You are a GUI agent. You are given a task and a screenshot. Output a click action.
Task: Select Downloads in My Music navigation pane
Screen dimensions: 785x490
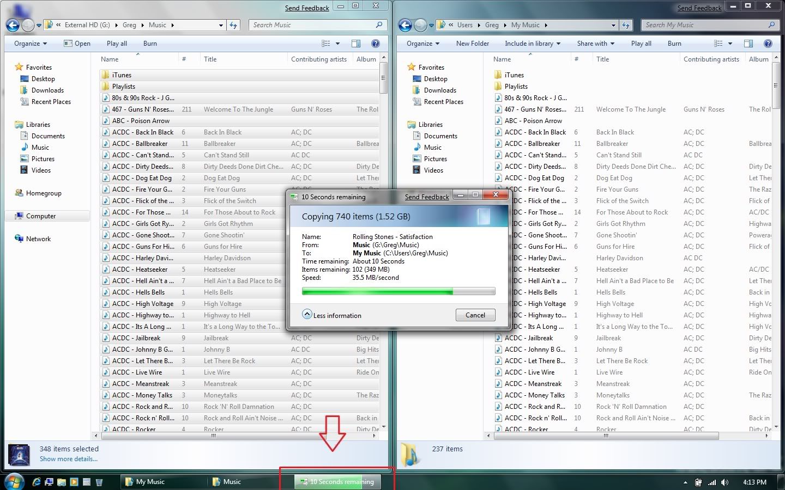click(434, 90)
